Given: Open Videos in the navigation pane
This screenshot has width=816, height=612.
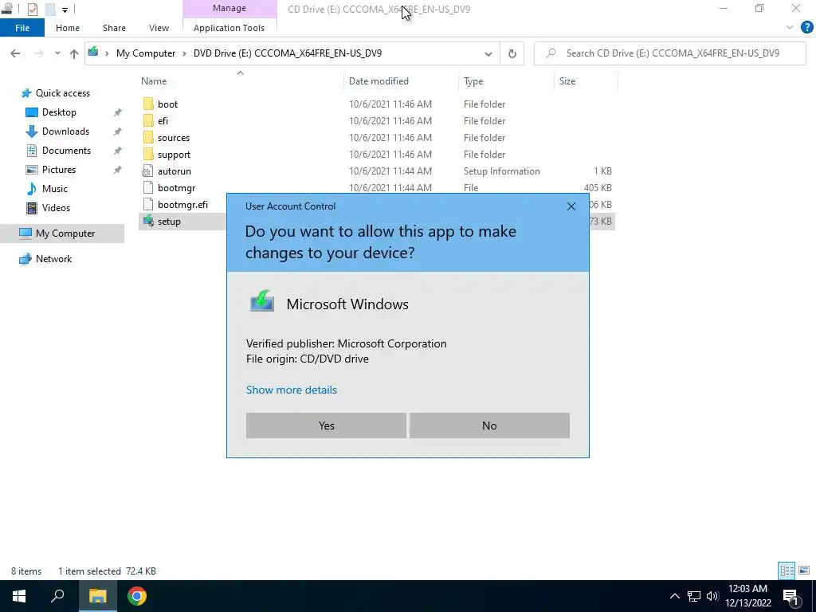Looking at the screenshot, I should [56, 208].
